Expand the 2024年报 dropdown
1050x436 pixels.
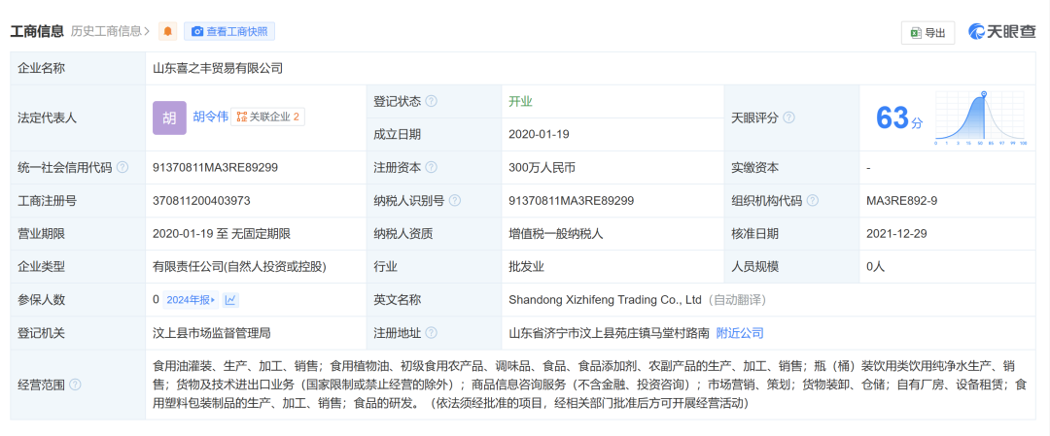coord(191,300)
